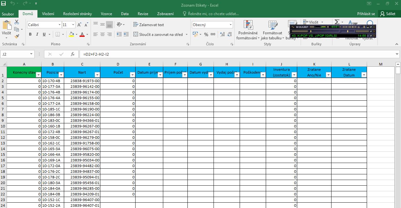Increase font size with the larger A

coord(79,25)
